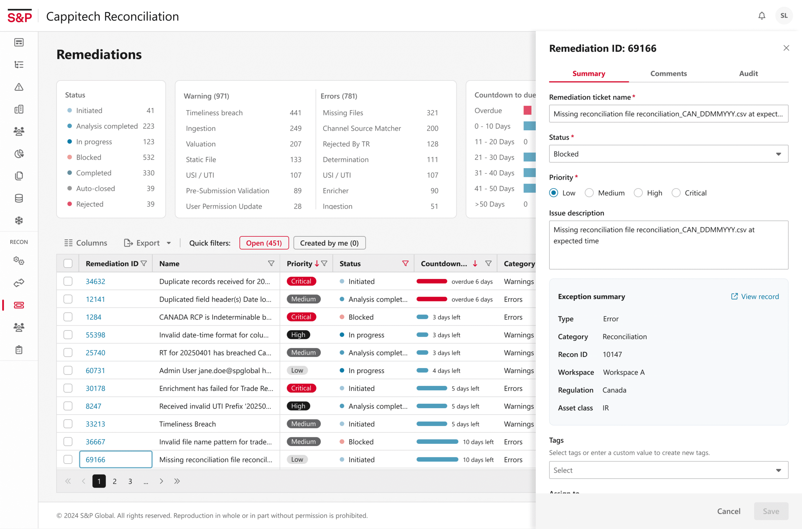Select Critical priority radio button
This screenshot has width=802, height=529.
(676, 193)
